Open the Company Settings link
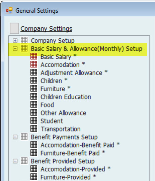This screenshot has width=155, height=181. point(47,29)
